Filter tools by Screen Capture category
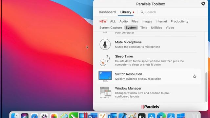 point(111,28)
